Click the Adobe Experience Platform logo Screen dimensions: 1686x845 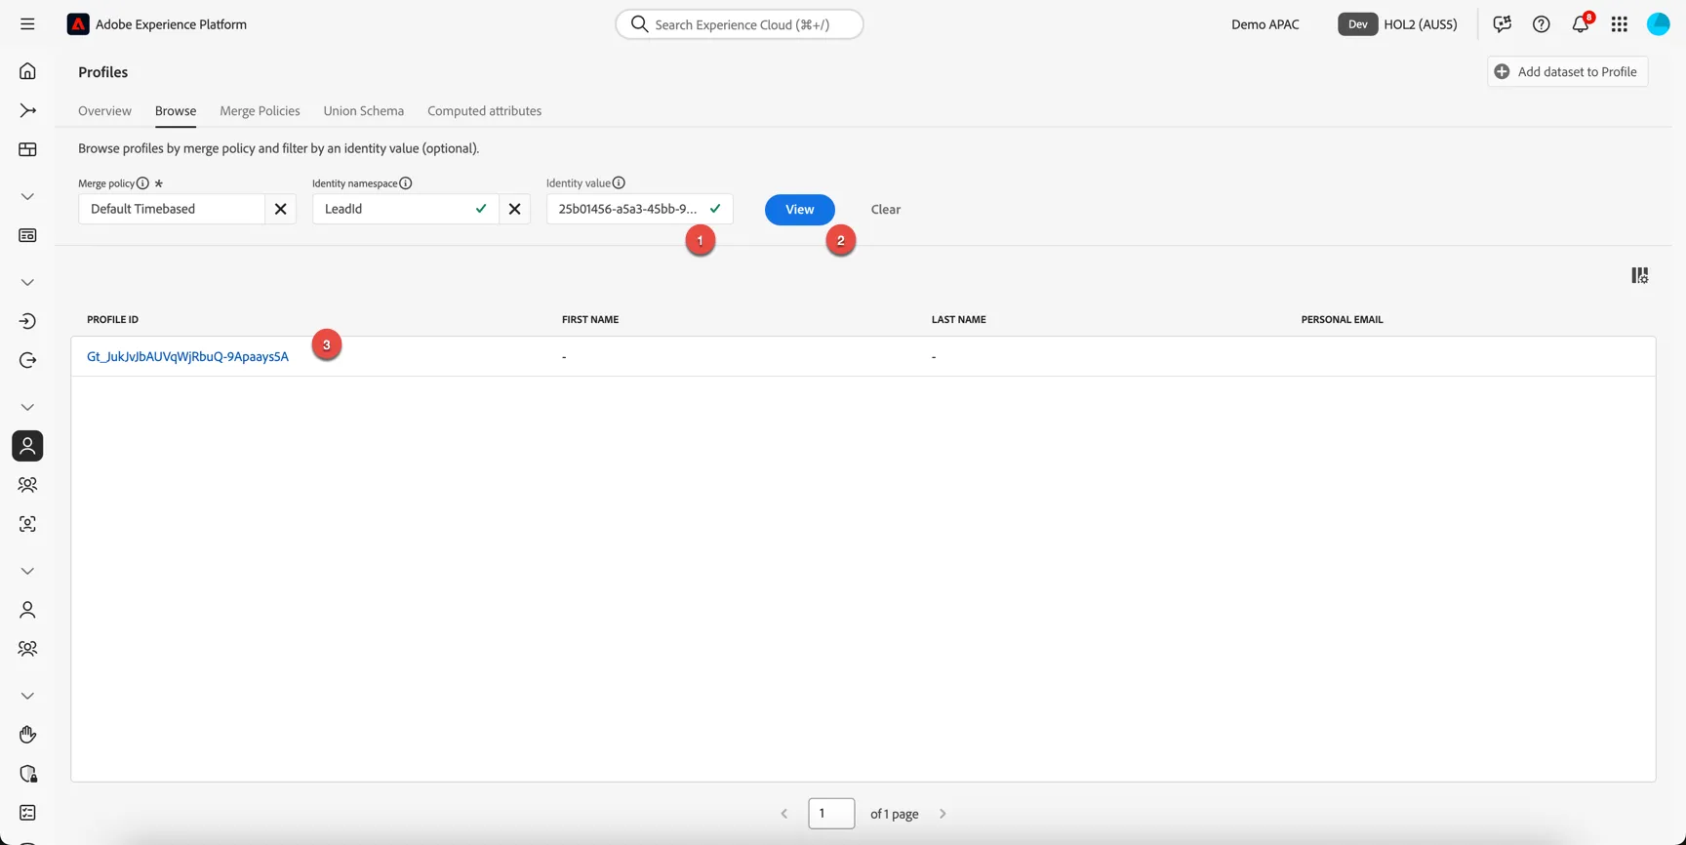coord(78,24)
